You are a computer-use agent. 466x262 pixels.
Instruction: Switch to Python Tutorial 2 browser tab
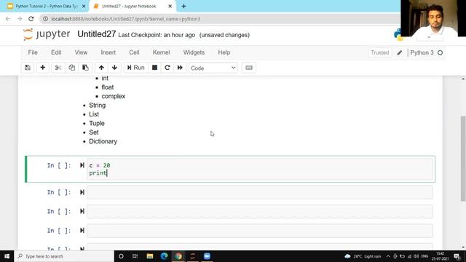tap(47, 7)
